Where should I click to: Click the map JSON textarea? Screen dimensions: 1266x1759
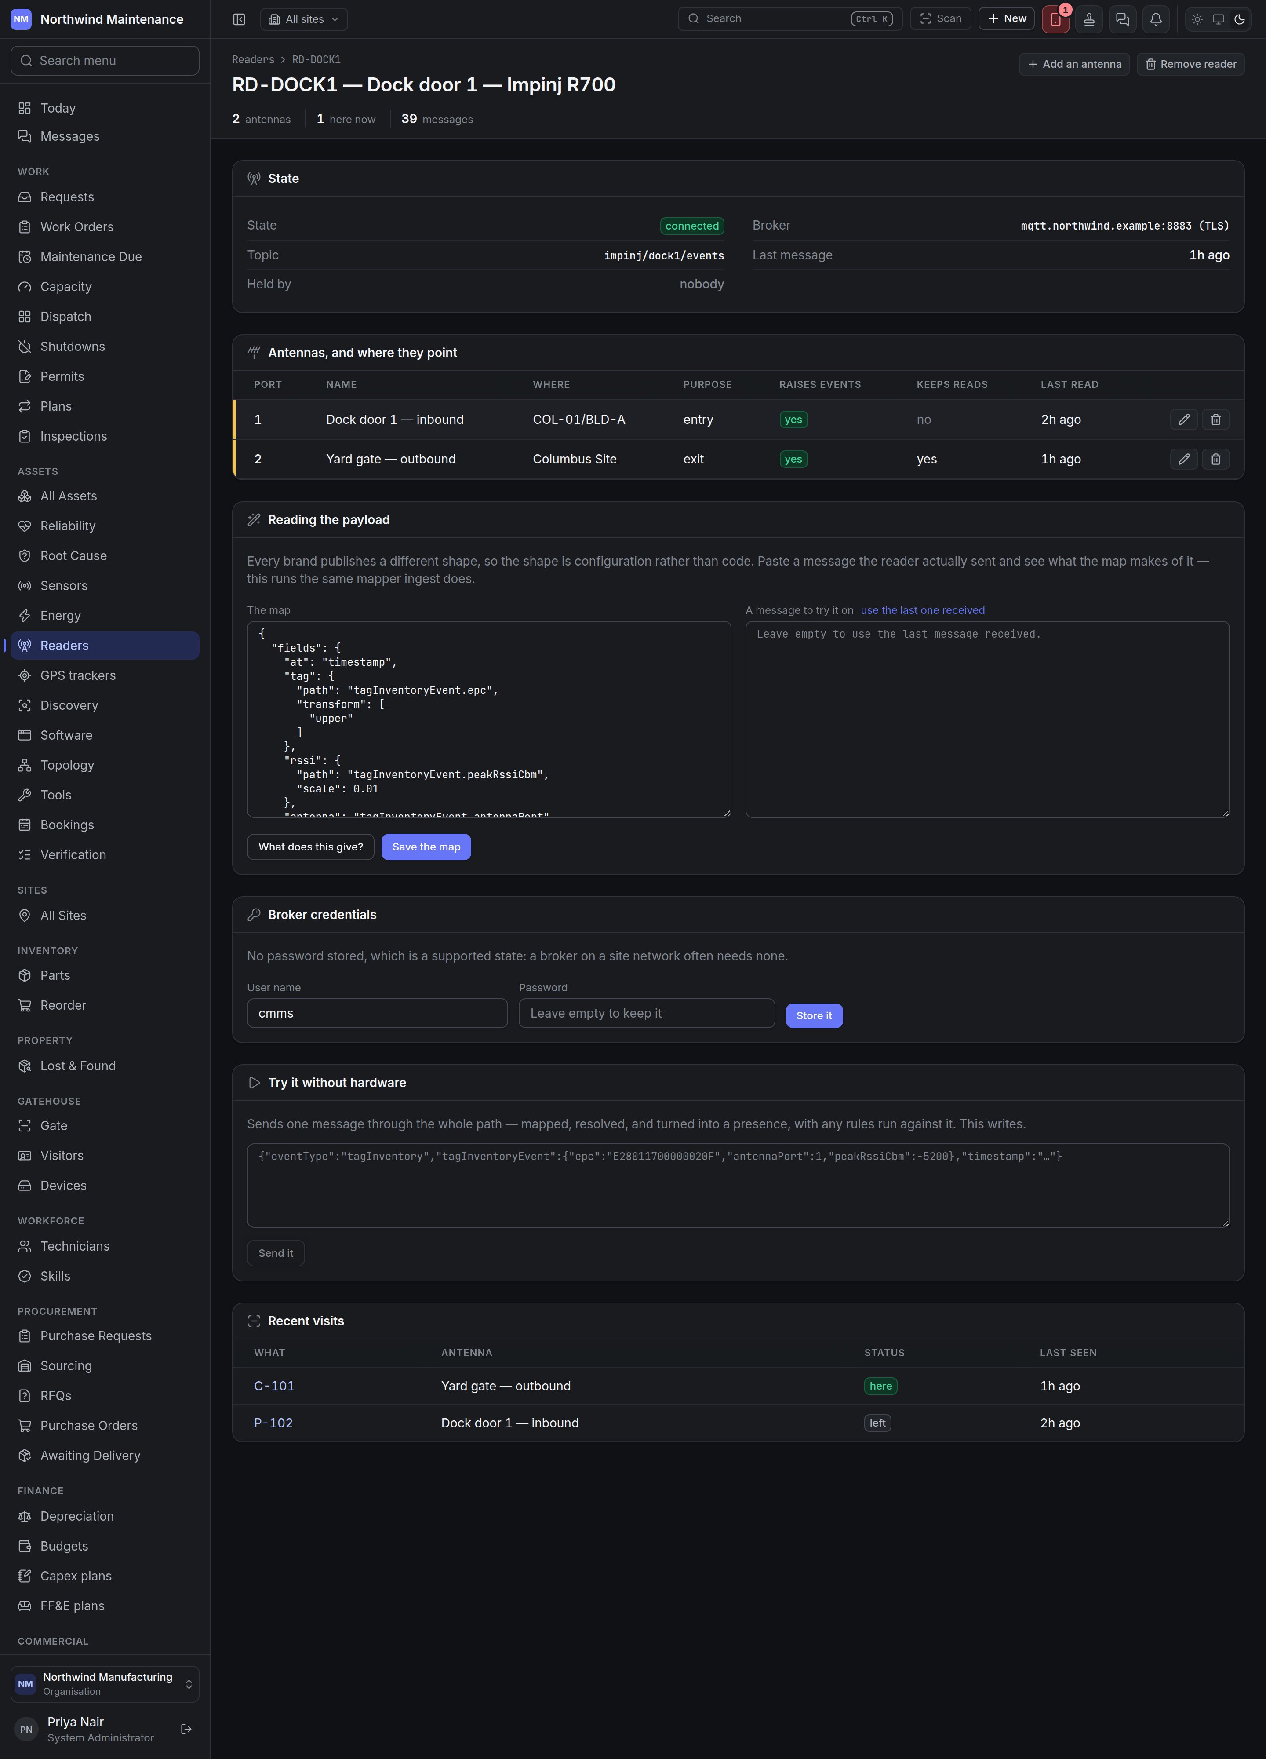(x=488, y=719)
